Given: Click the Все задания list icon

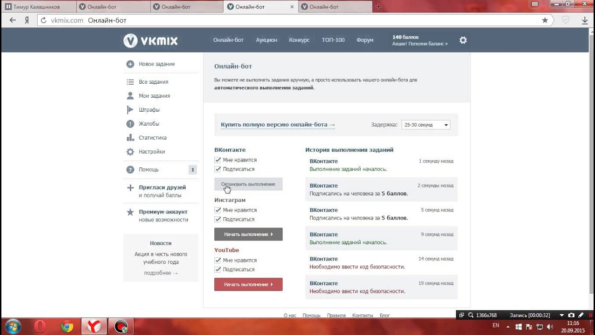Looking at the screenshot, I should [x=130, y=82].
